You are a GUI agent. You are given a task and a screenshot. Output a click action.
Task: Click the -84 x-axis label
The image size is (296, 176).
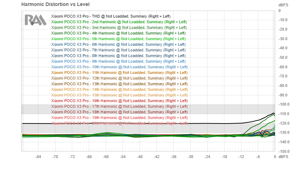(38, 157)
